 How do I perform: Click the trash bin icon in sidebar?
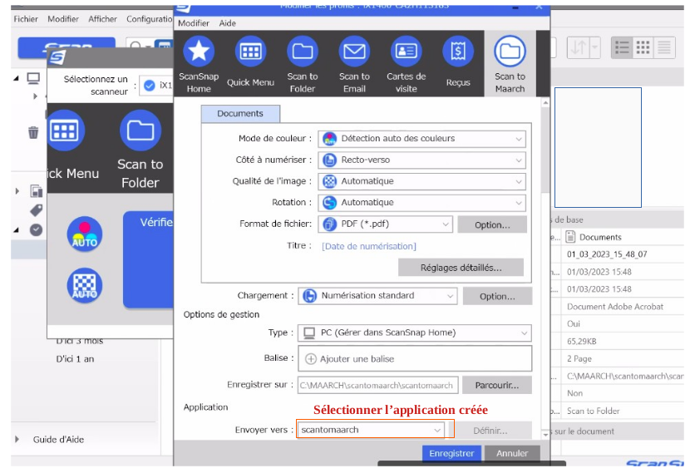33,132
